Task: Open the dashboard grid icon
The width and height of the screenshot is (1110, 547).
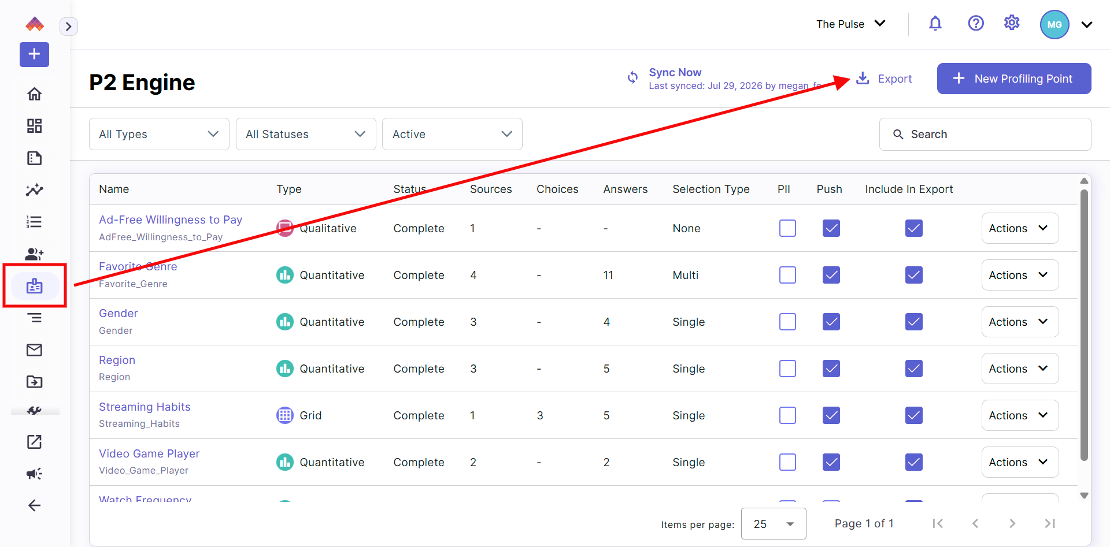Action: tap(35, 126)
